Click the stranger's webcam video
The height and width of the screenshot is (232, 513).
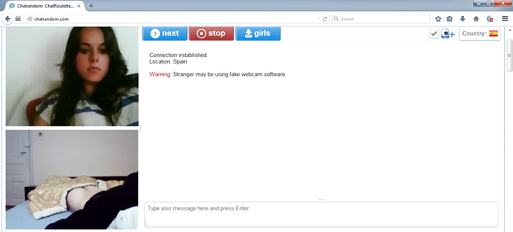pos(72,76)
